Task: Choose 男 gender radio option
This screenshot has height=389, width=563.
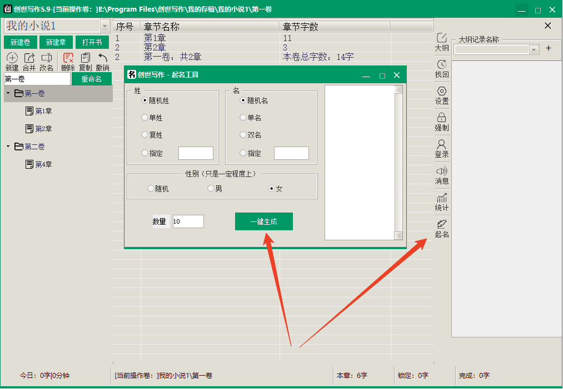Action: (x=211, y=189)
